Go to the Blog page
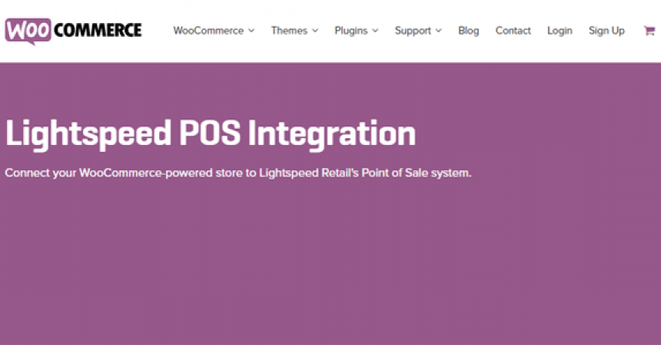This screenshot has width=661, height=345. coord(469,31)
